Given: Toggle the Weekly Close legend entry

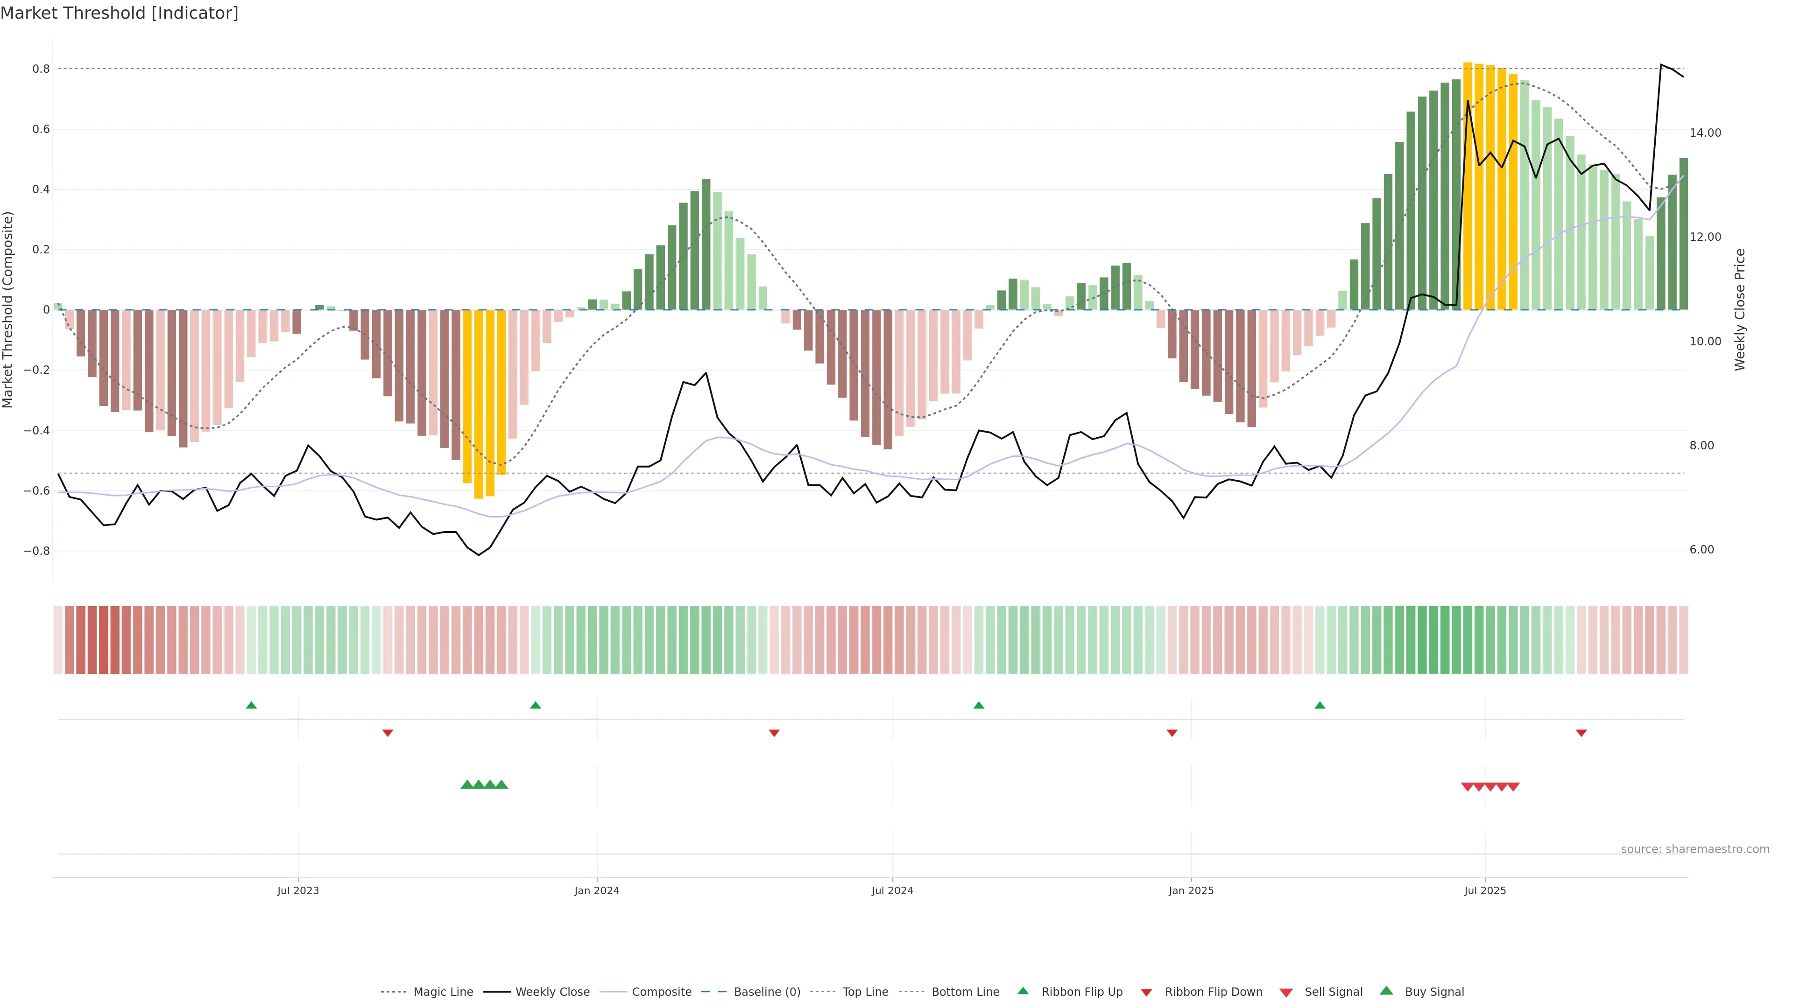Looking at the screenshot, I should [552, 992].
